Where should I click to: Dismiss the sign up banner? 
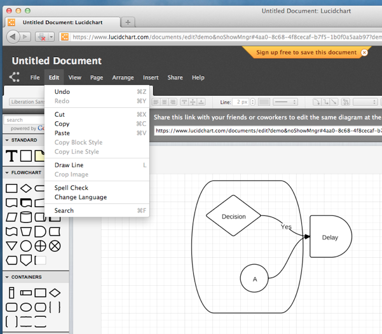coord(364,52)
